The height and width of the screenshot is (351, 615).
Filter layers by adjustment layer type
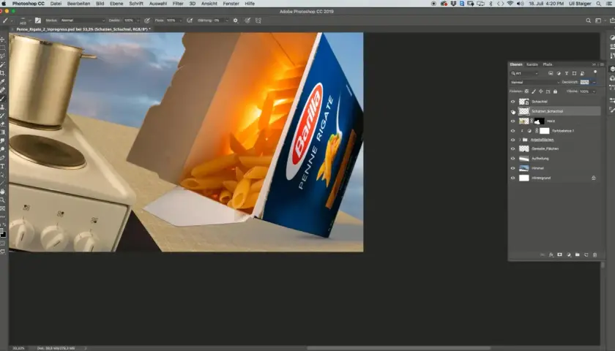(x=559, y=73)
